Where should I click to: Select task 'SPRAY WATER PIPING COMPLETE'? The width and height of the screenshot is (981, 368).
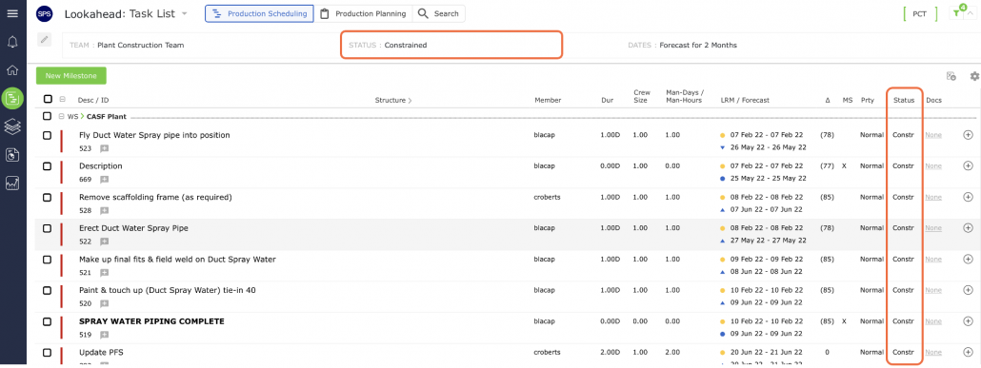[x=151, y=321]
